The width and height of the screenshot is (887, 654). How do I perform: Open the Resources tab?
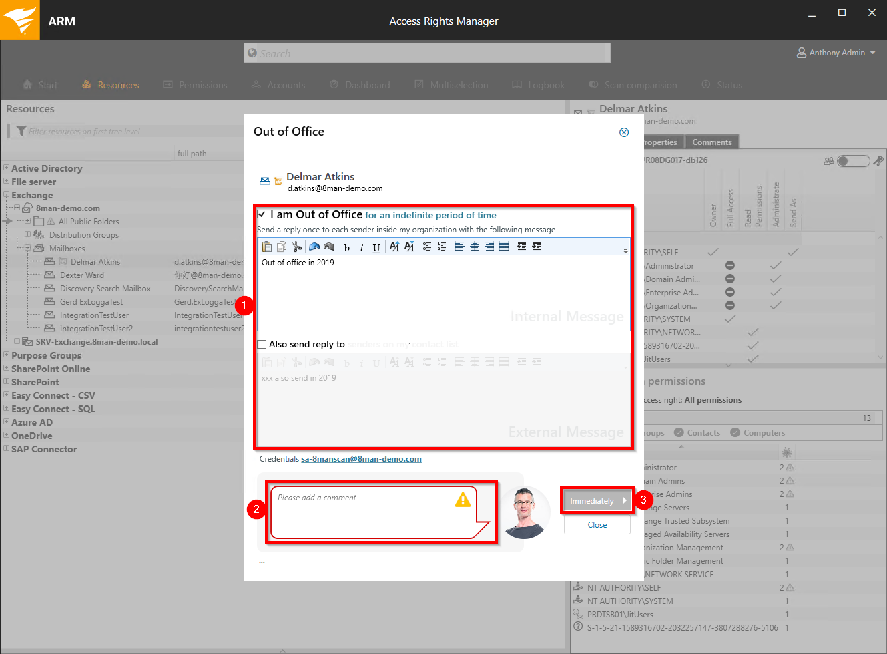tap(111, 85)
